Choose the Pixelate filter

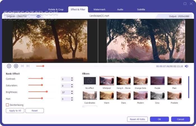pyautogui.click(x=174, y=96)
